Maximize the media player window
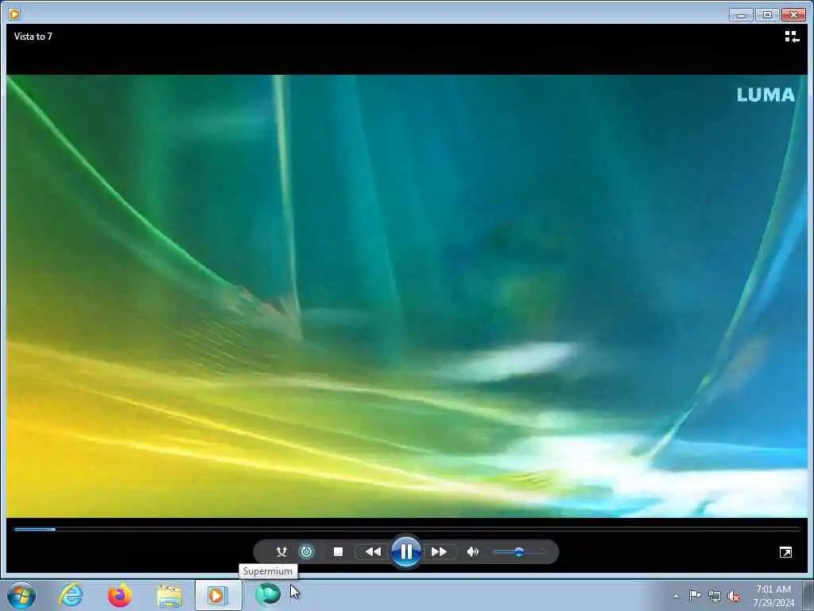The height and width of the screenshot is (611, 814). click(x=767, y=14)
